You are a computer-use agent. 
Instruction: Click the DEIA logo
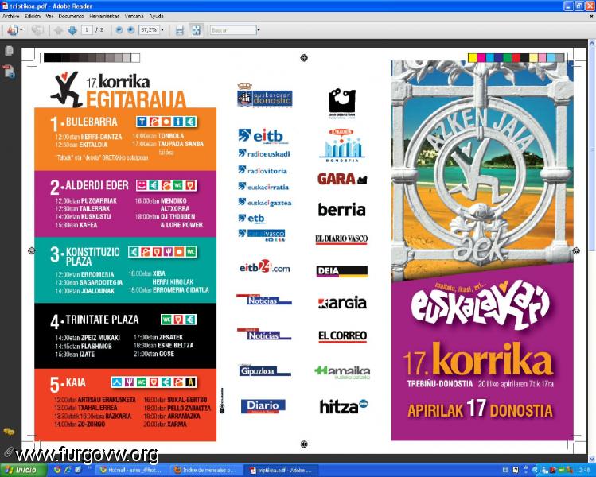tap(341, 271)
